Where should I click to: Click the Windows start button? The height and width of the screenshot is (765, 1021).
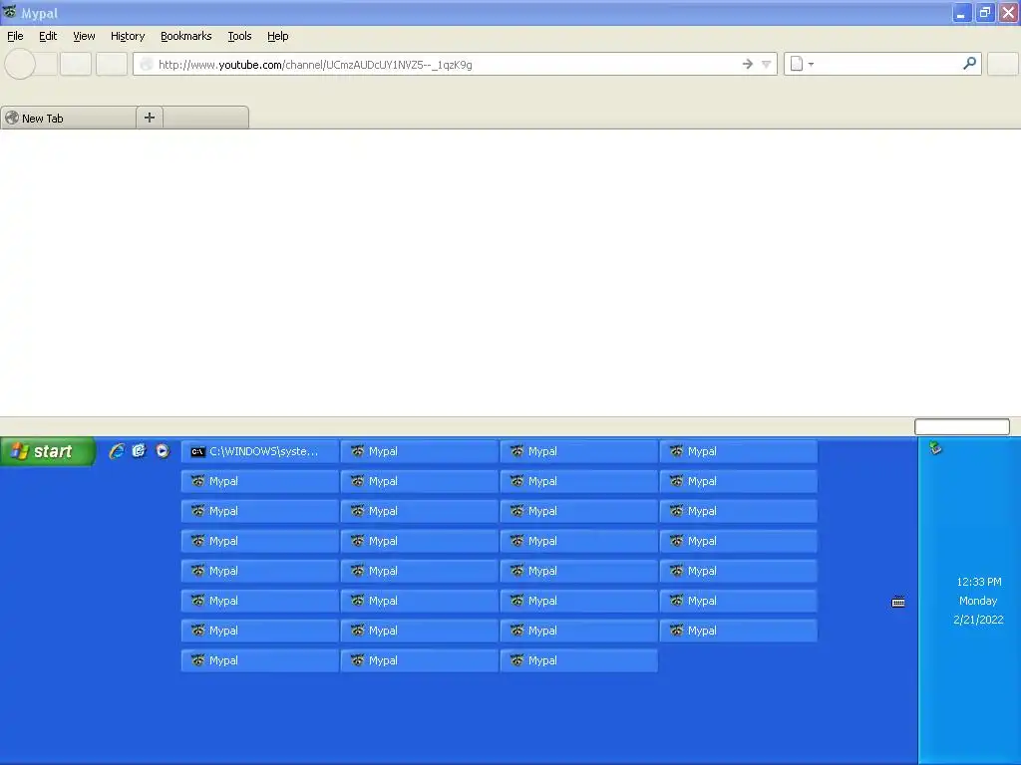48,451
